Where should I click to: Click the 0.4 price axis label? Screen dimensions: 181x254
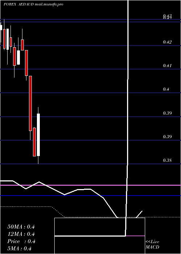click(166, 89)
